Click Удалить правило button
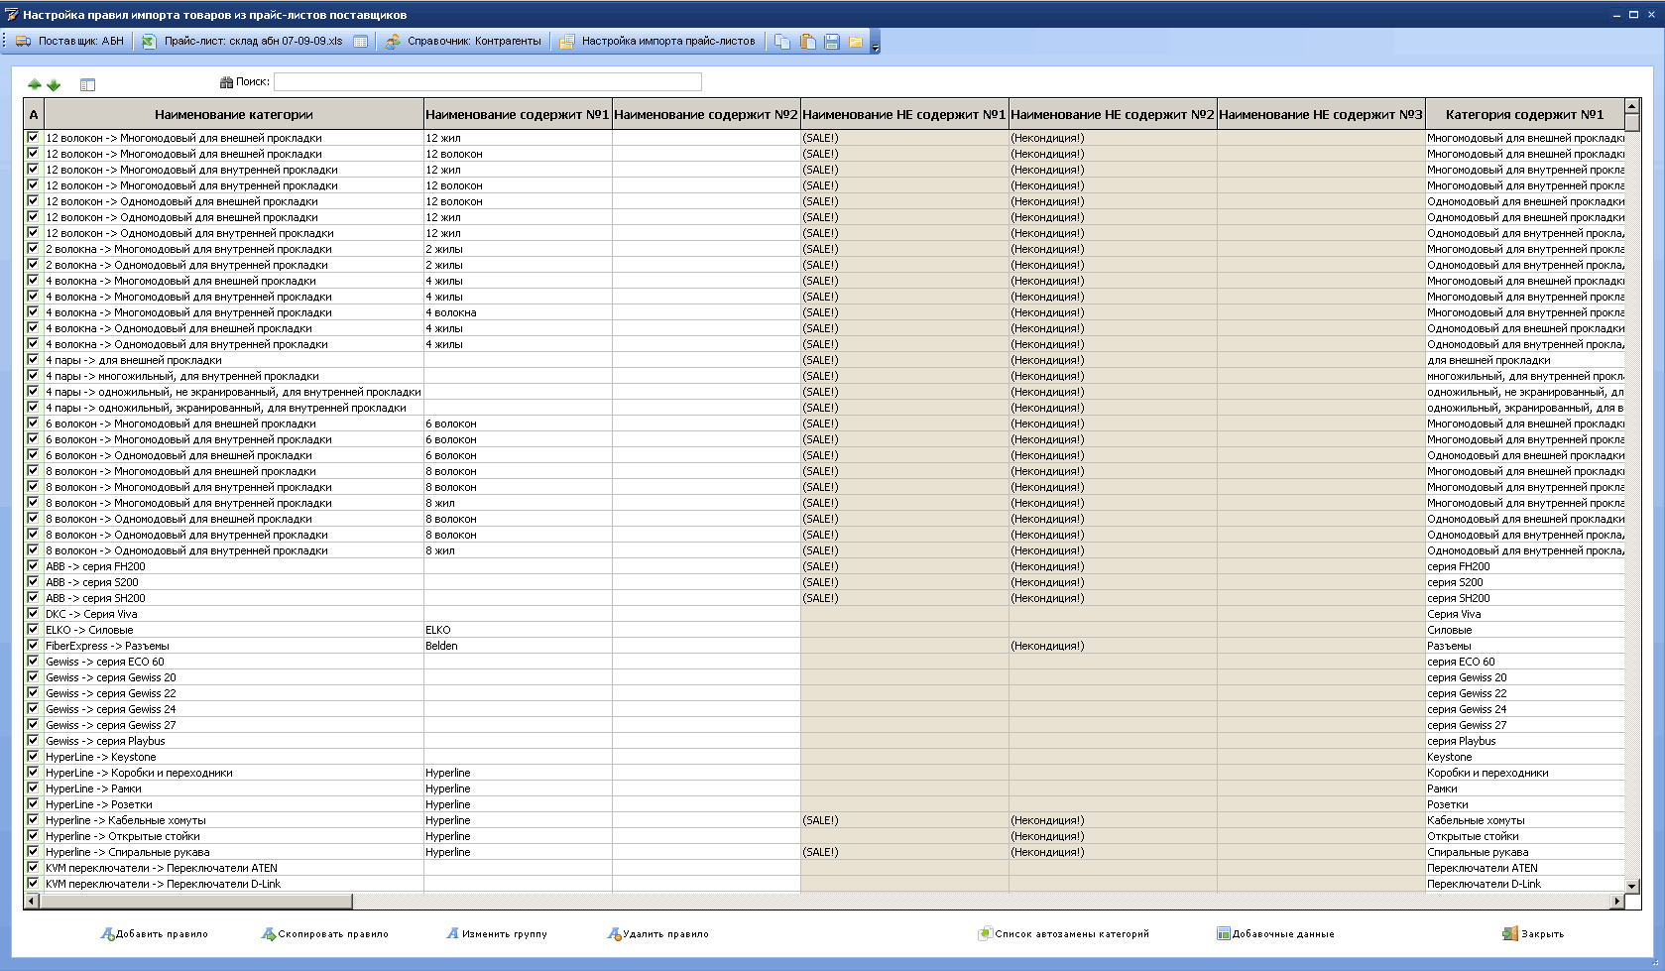The image size is (1665, 971). click(x=658, y=933)
